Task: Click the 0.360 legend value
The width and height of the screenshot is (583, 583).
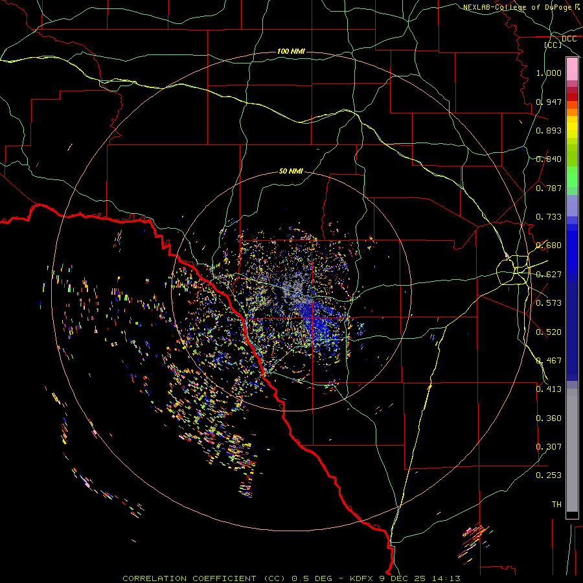Action: (x=549, y=418)
